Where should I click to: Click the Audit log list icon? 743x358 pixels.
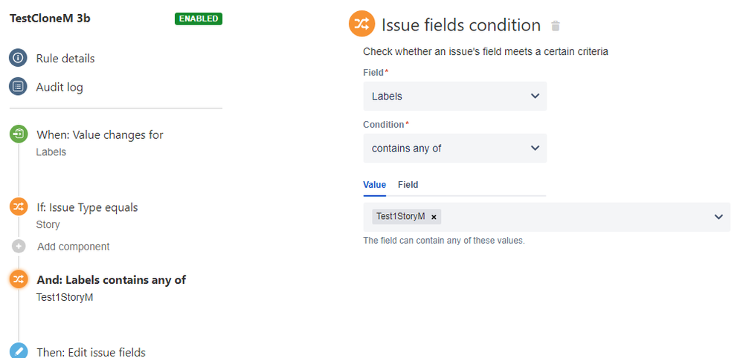click(18, 87)
